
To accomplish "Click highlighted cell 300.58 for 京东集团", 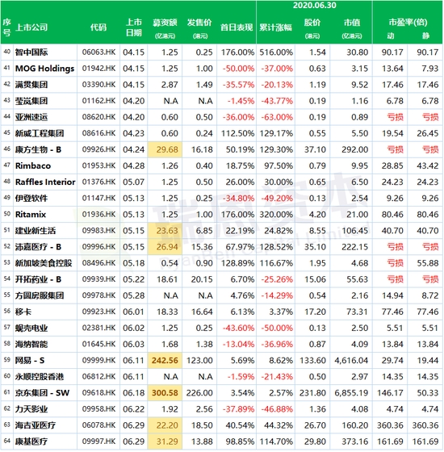I will point(165,393).
